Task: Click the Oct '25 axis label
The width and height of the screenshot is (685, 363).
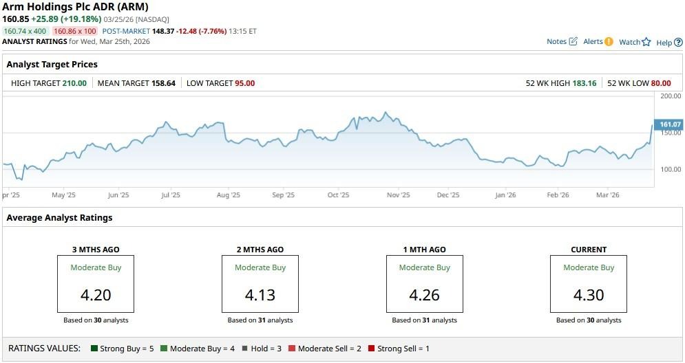Action: click(339, 195)
